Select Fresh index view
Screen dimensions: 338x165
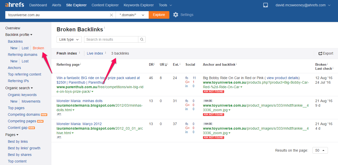[x=67, y=53]
